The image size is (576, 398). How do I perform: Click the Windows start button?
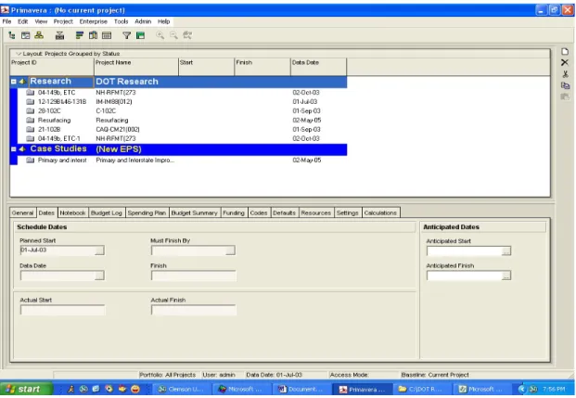[26, 389]
